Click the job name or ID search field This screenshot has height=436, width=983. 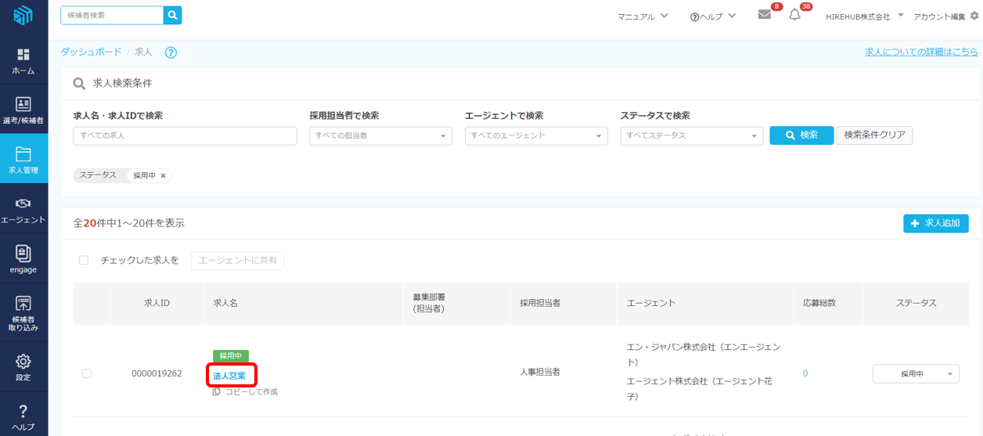[185, 135]
